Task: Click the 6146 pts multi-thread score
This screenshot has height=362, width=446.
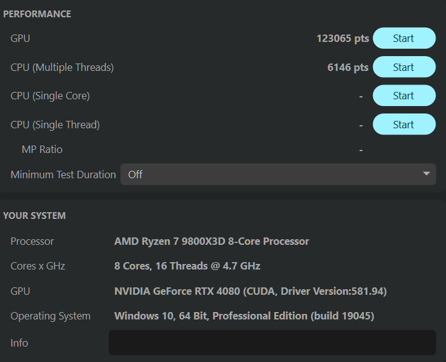Action: point(348,67)
